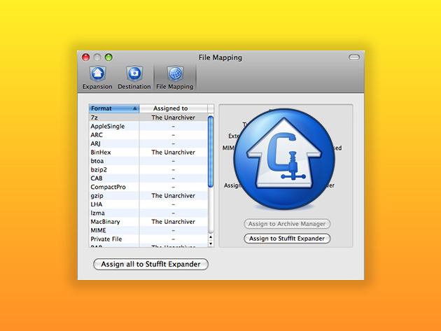Click the large StuffIt Expander logo
This screenshot has width=441, height=331.
(x=284, y=159)
